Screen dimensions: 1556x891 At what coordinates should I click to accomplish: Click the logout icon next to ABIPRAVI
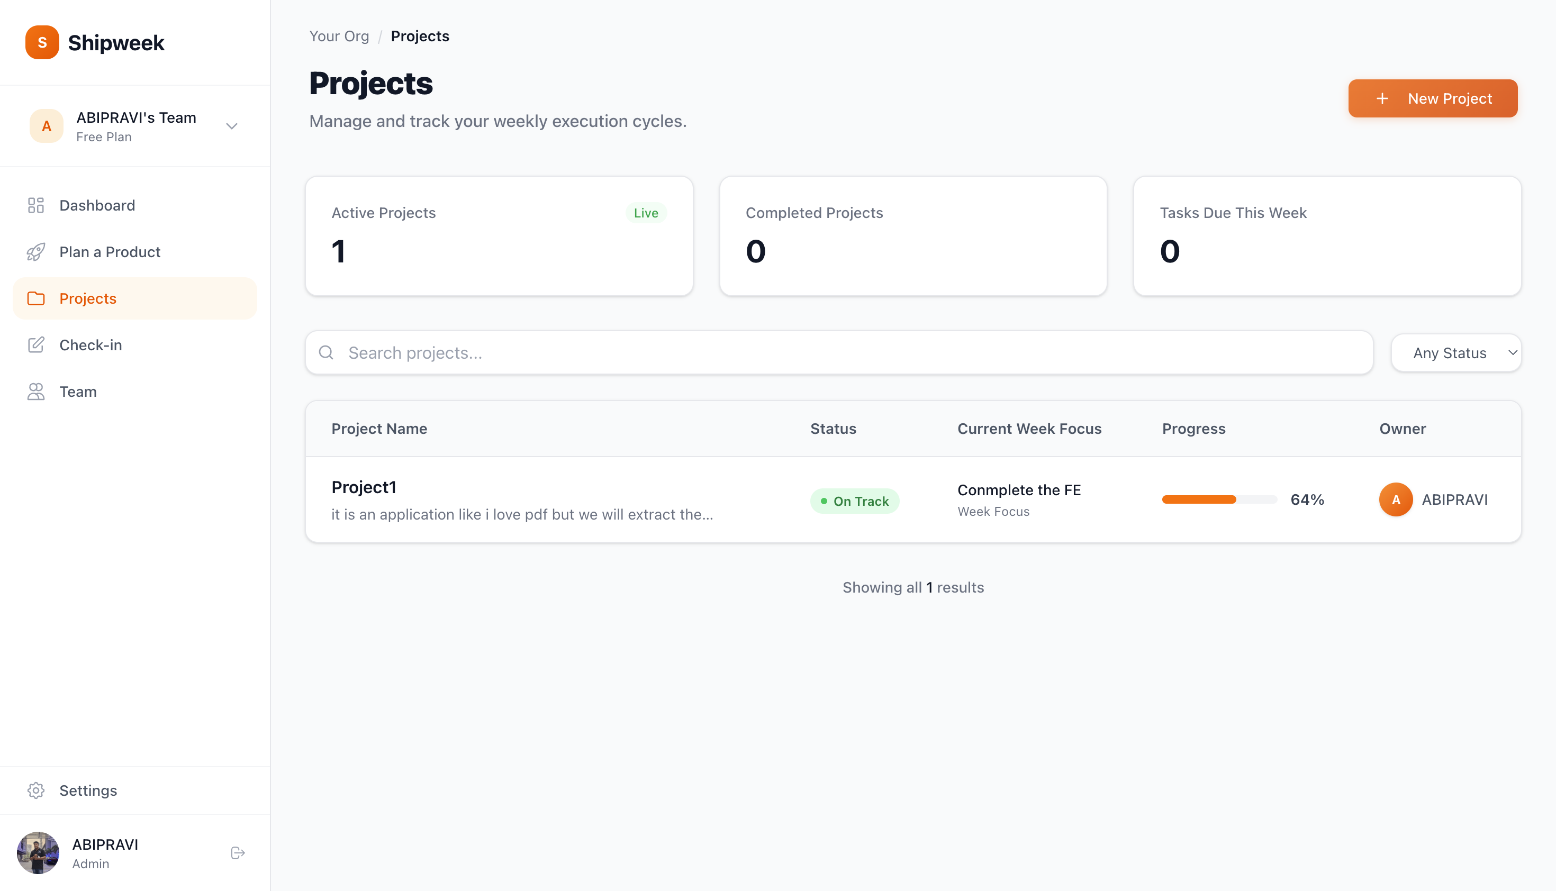[238, 852]
